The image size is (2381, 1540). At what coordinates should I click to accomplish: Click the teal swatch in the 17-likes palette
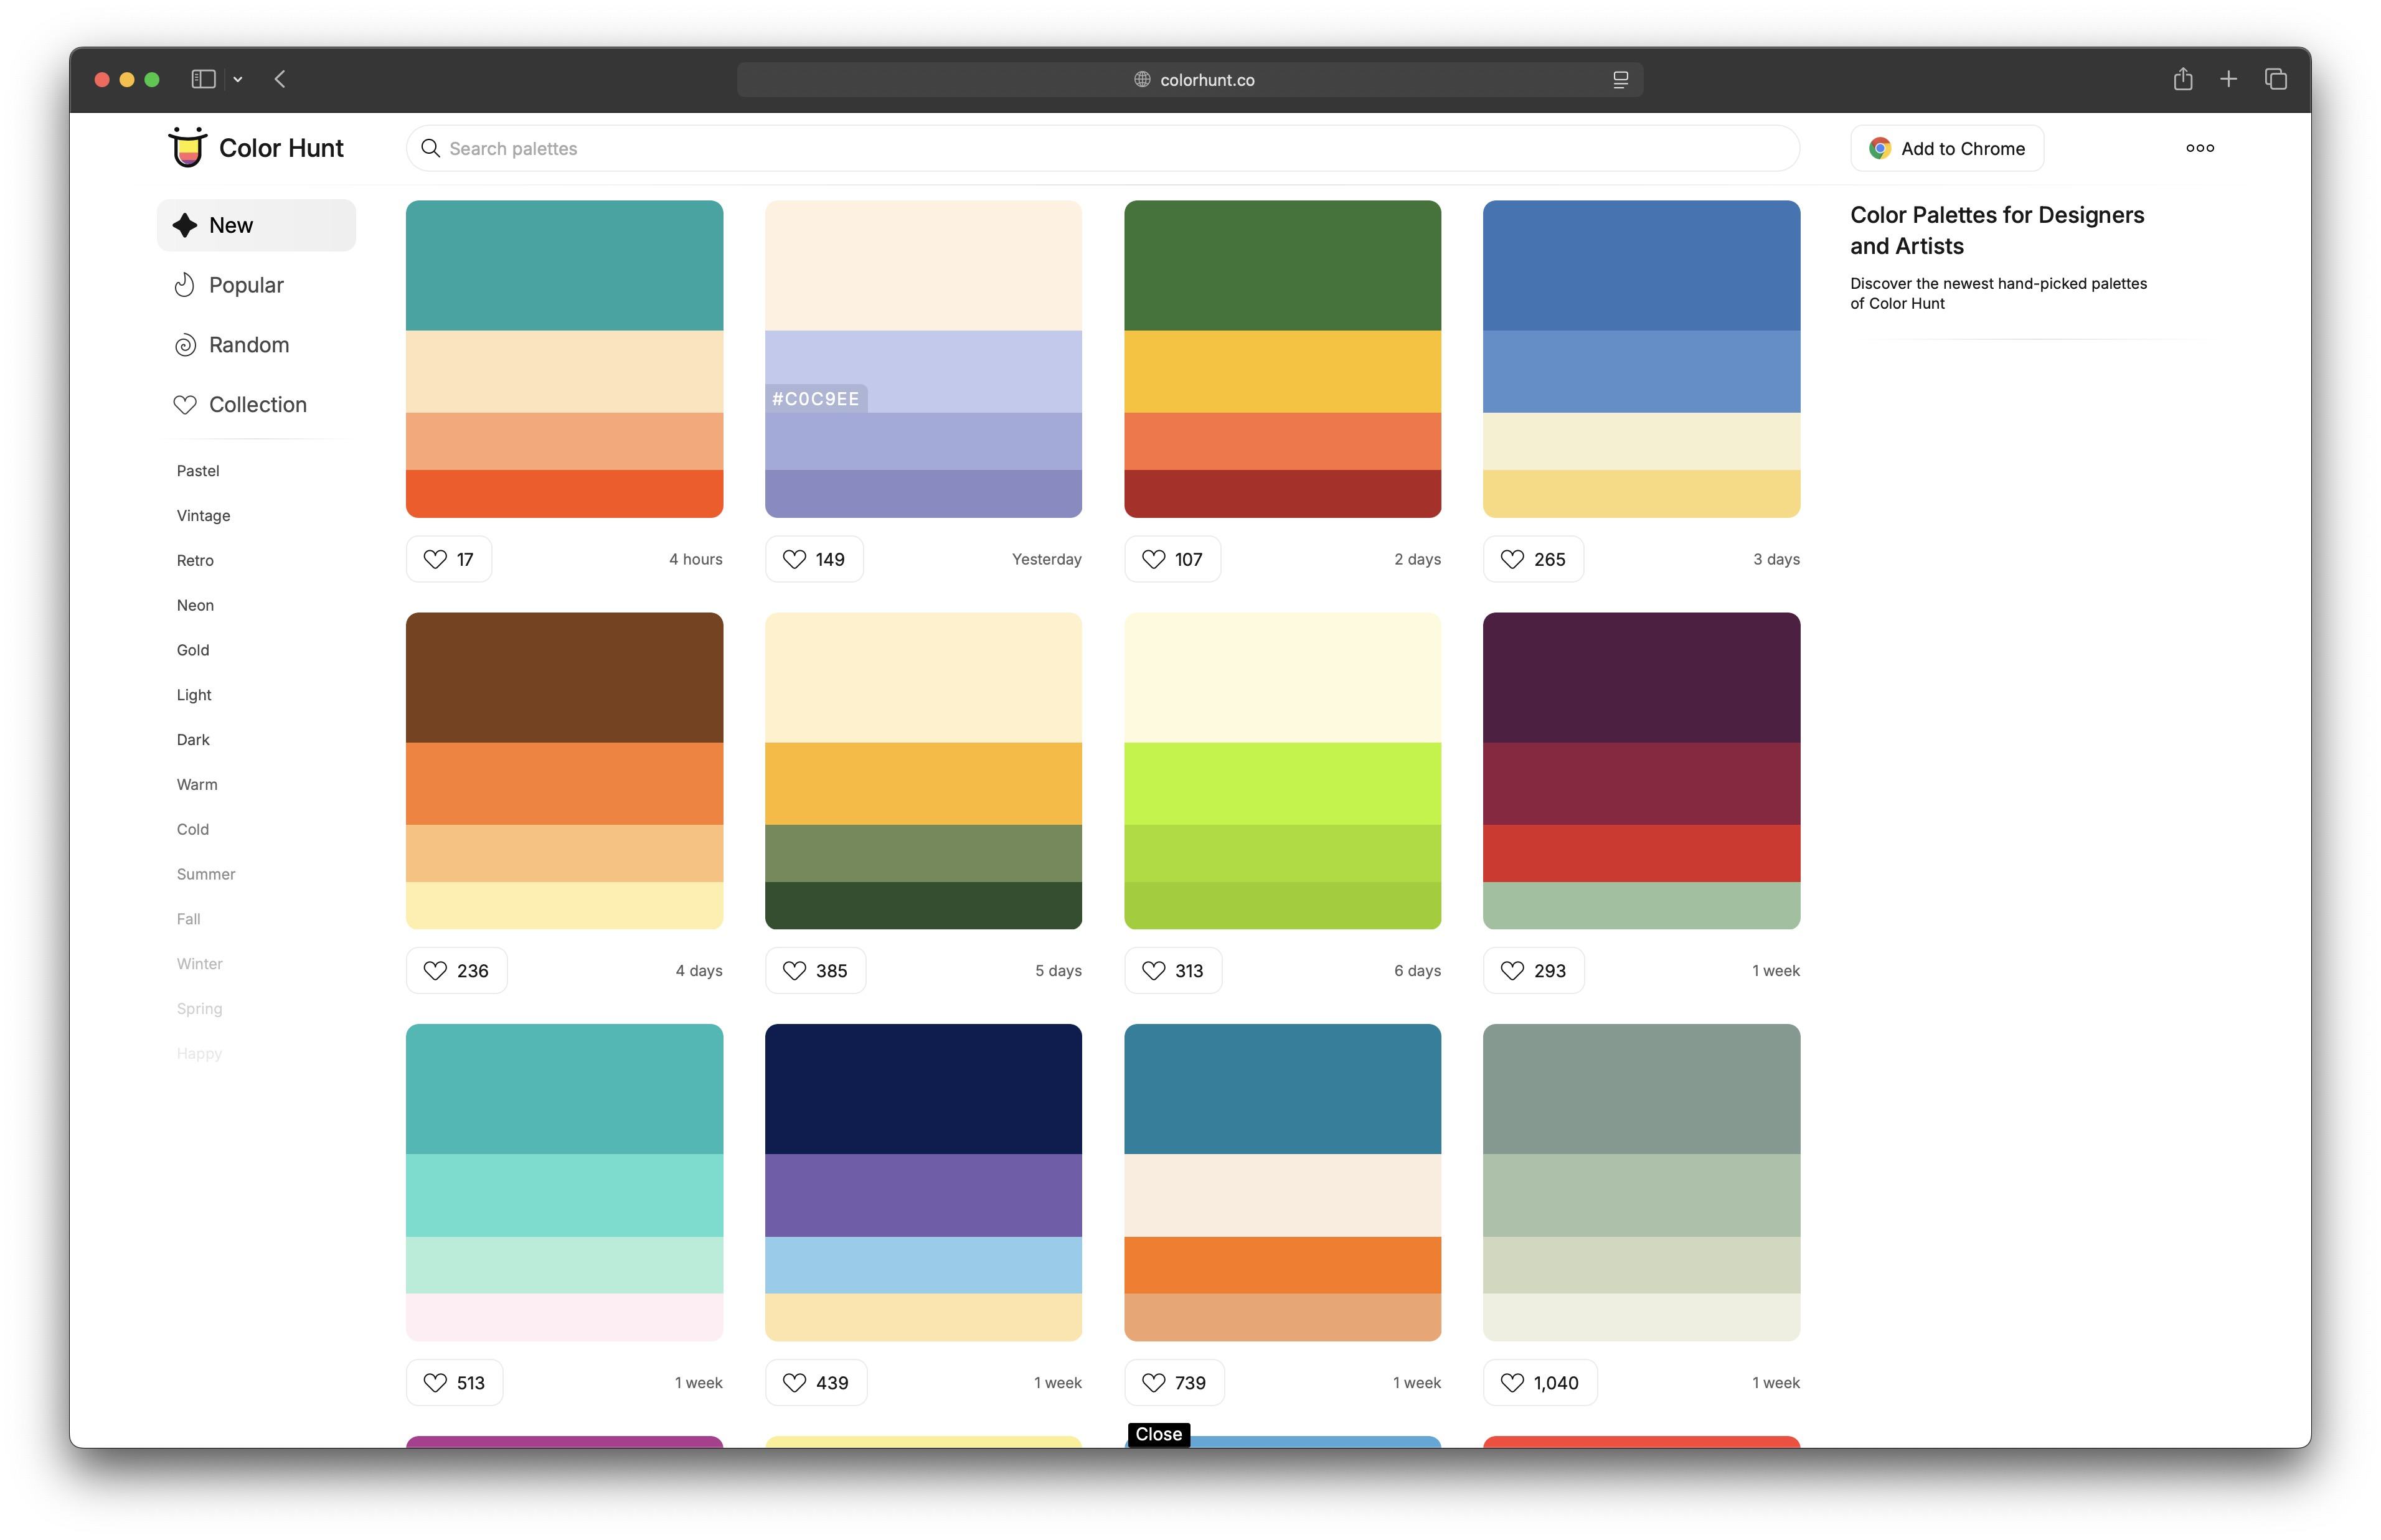(564, 265)
